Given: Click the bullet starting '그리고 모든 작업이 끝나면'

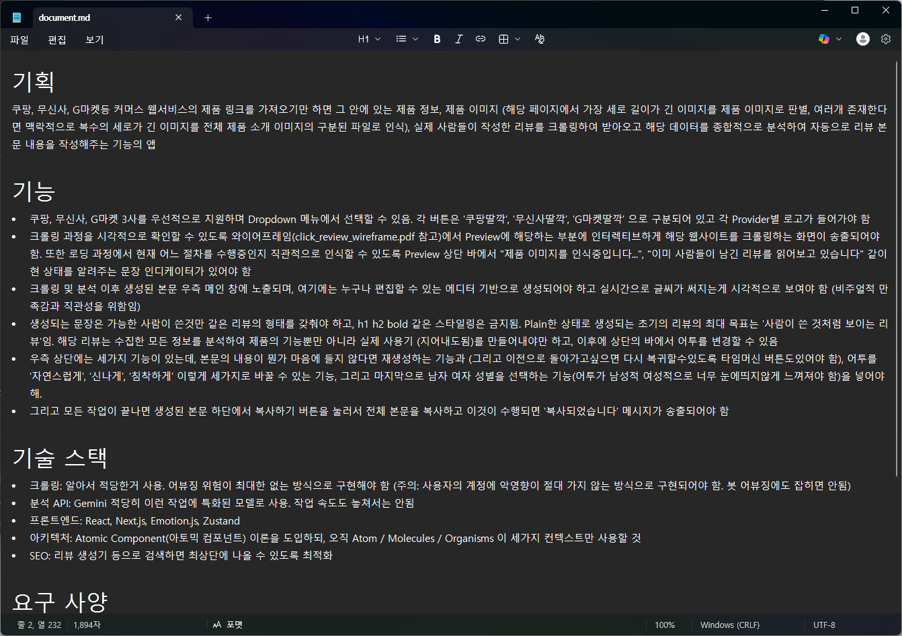Looking at the screenshot, I should point(379,411).
